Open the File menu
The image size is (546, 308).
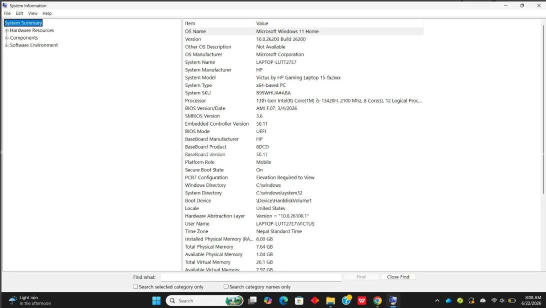pyautogui.click(x=7, y=13)
